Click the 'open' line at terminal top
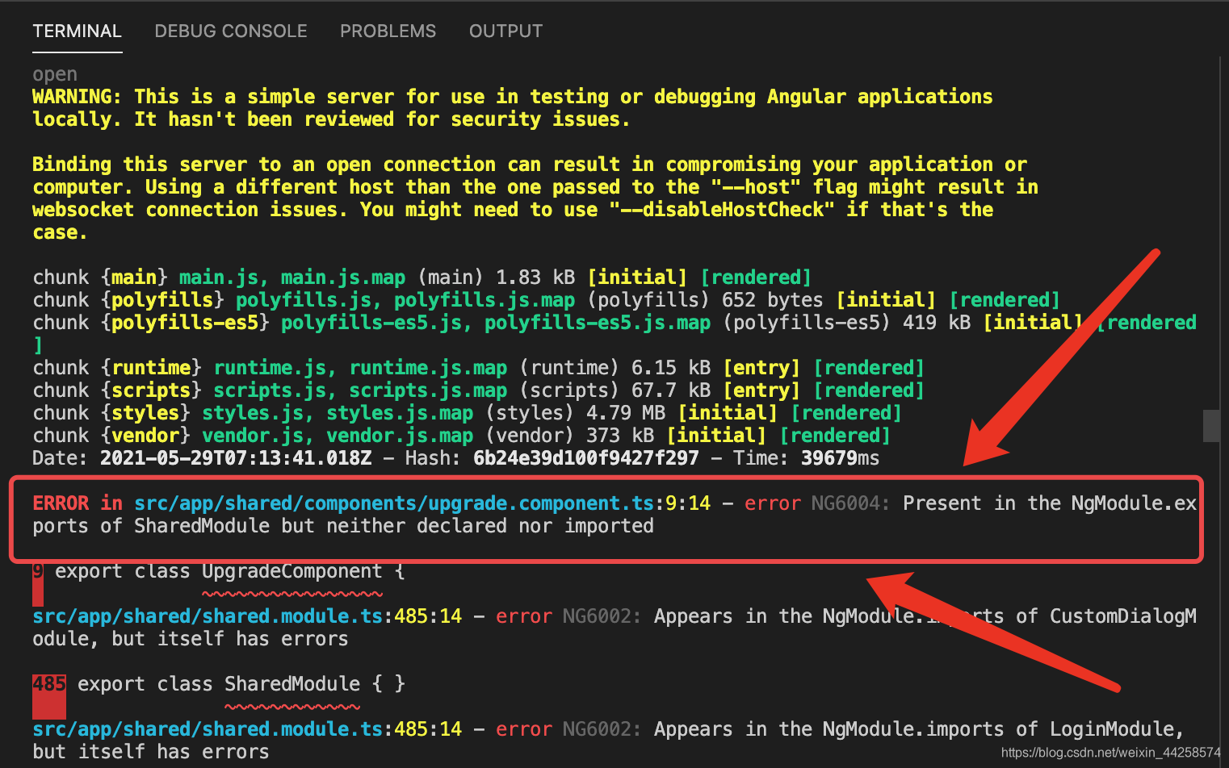 (55, 74)
